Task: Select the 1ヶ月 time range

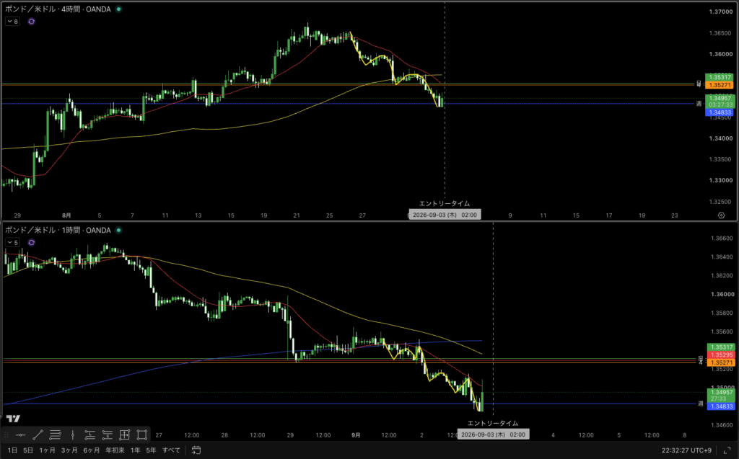Action: pos(47,450)
